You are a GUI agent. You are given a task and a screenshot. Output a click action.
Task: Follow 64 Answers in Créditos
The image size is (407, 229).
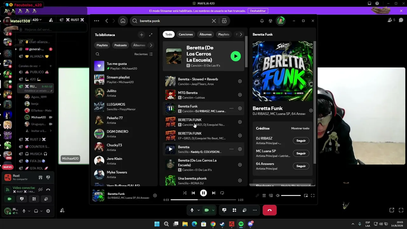[301, 166]
